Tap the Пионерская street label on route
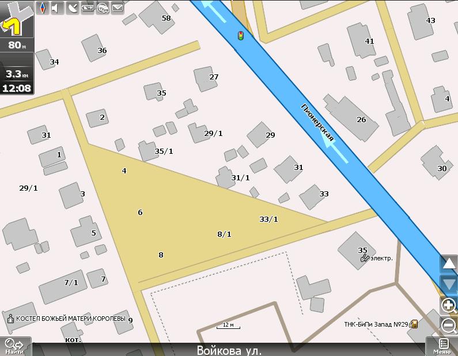The width and height of the screenshot is (458, 356). click(x=317, y=122)
